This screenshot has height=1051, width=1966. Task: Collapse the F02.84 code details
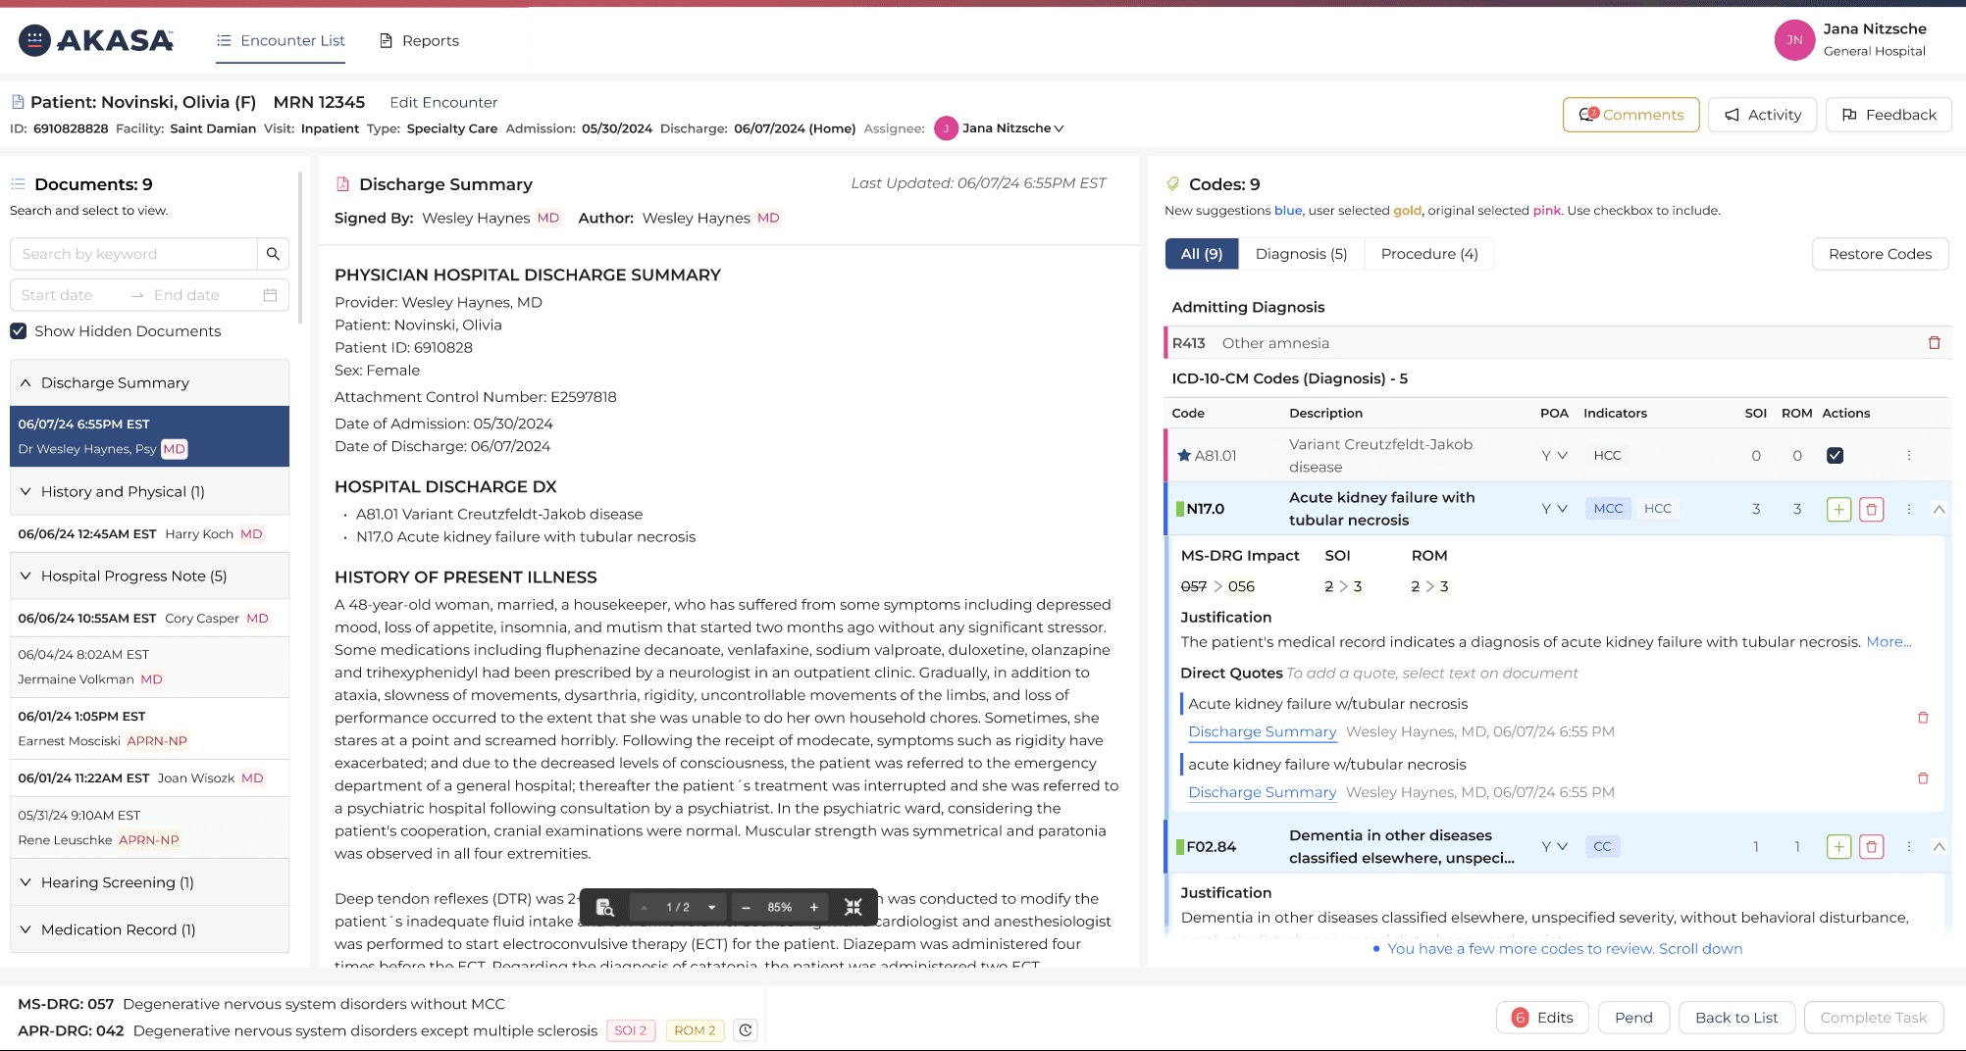tap(1940, 846)
